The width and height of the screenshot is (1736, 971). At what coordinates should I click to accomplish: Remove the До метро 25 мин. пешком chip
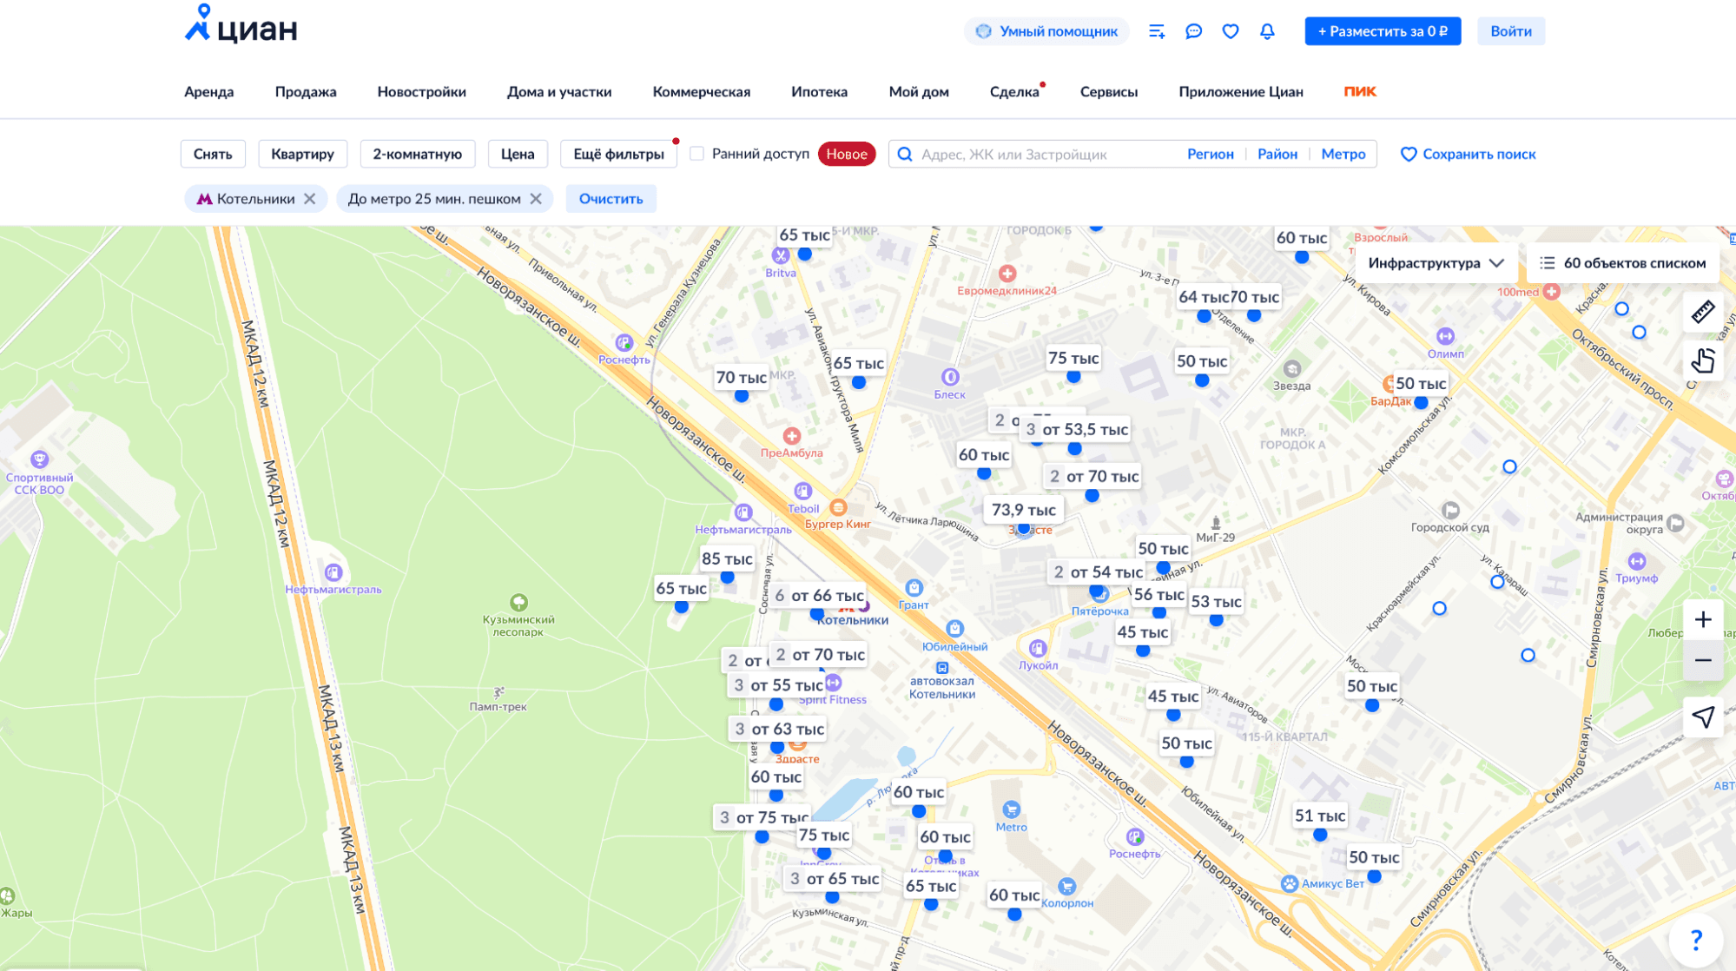point(536,199)
